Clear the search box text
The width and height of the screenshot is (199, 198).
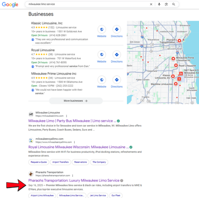tap(151, 4)
